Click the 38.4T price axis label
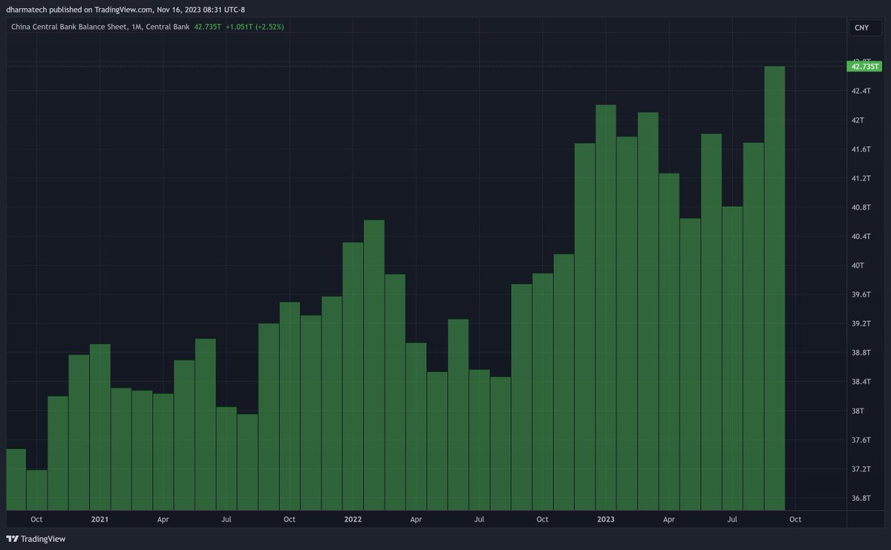Image resolution: width=891 pixels, height=550 pixels. tap(861, 382)
